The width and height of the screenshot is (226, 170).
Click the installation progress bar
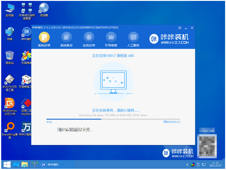113,119
